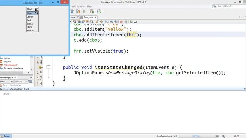Collapse the itemStateChanged method fold marker
Viewport: 246px width, 138px height.
[48, 67]
